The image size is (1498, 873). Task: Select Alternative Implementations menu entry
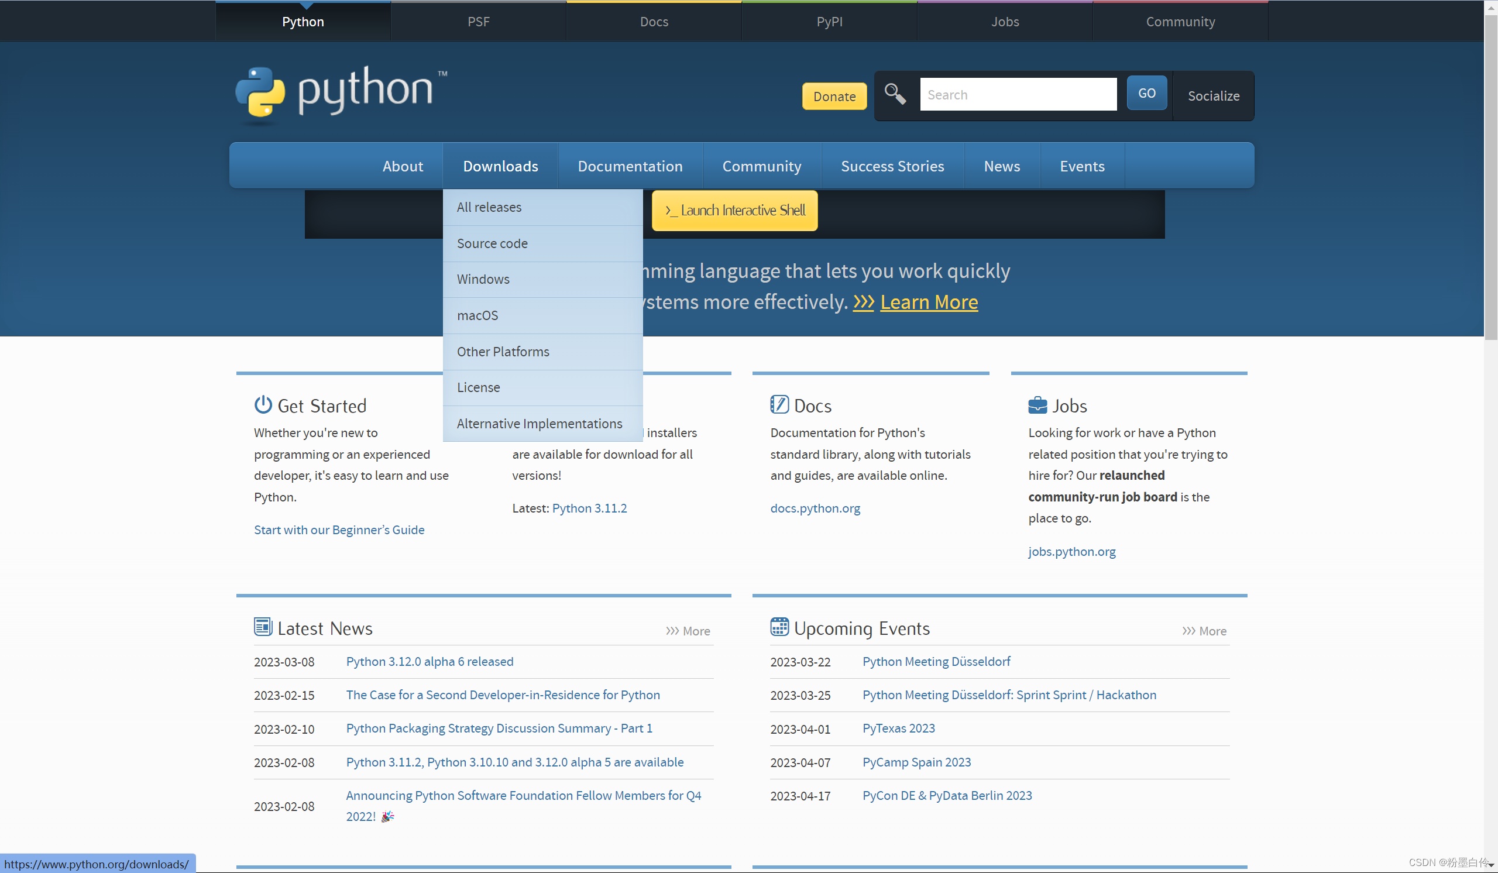tap(542, 424)
